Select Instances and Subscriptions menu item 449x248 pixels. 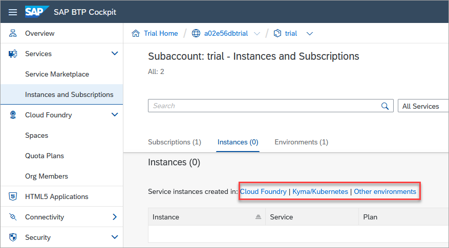61,94
